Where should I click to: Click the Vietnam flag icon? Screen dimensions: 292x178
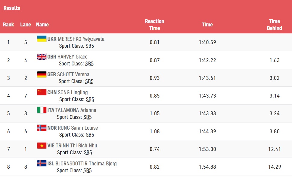42,146
